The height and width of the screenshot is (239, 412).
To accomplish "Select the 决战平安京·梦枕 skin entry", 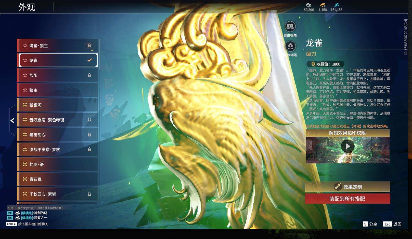I will pyautogui.click(x=57, y=149).
